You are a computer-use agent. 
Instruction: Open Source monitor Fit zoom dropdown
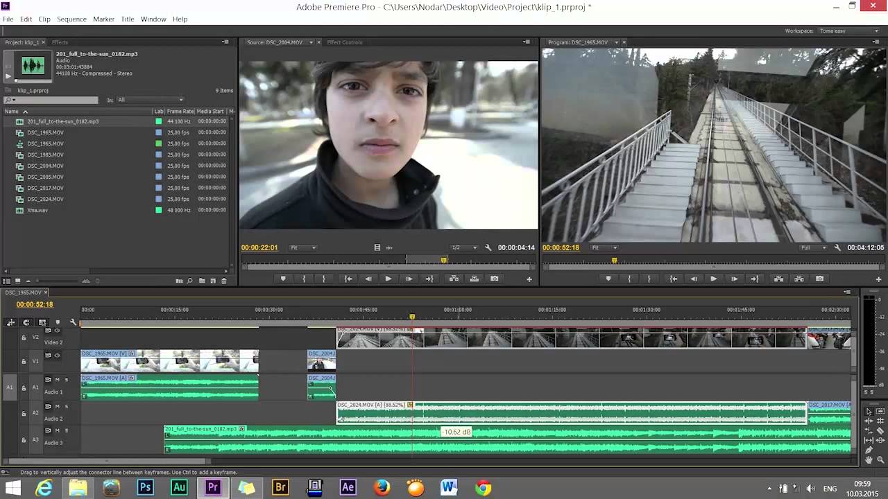304,247
